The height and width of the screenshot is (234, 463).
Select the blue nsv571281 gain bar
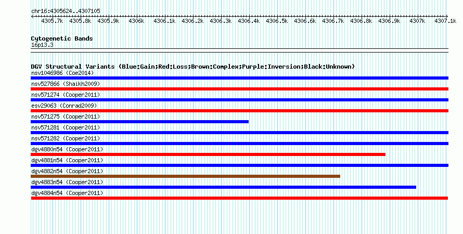pyautogui.click(x=239, y=133)
